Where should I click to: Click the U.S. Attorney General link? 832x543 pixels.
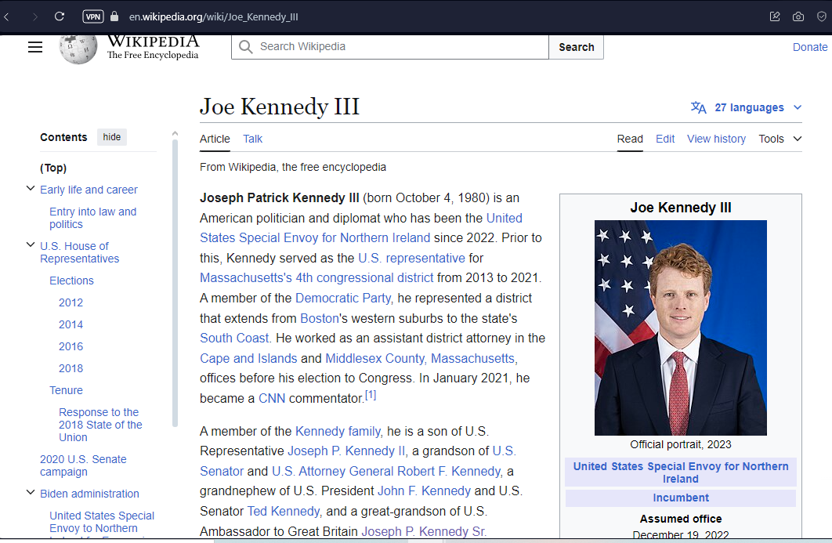[333, 471]
